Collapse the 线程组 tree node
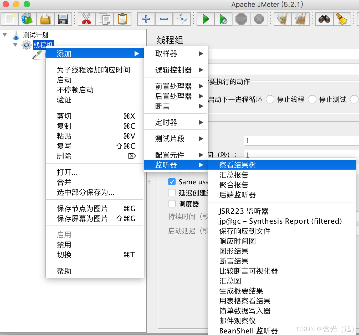This screenshot has height=335, width=359. click(x=15, y=45)
